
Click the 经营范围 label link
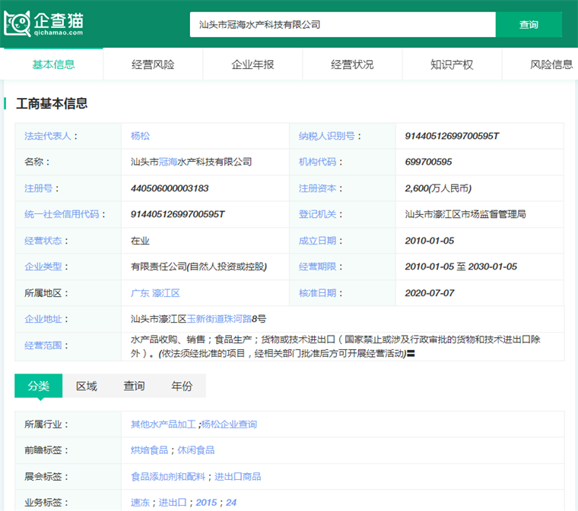click(x=43, y=345)
